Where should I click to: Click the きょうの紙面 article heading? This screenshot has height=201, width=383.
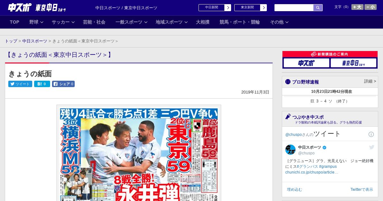(30, 74)
